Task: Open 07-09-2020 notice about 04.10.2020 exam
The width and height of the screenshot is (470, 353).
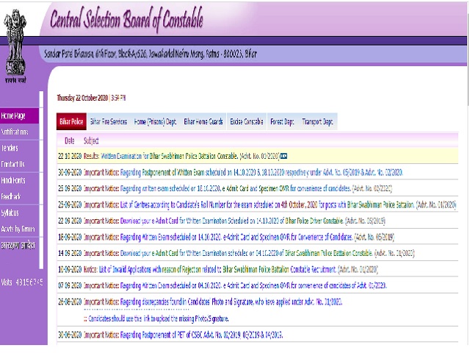Action: coord(235,285)
